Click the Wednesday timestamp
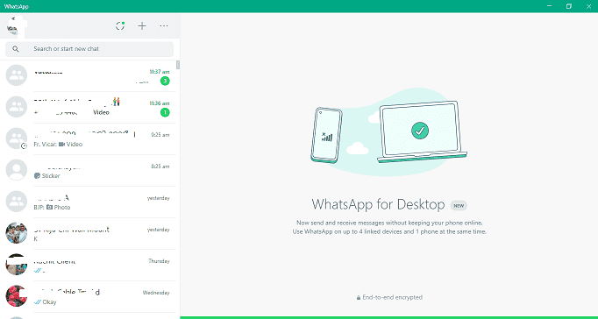 (156, 293)
